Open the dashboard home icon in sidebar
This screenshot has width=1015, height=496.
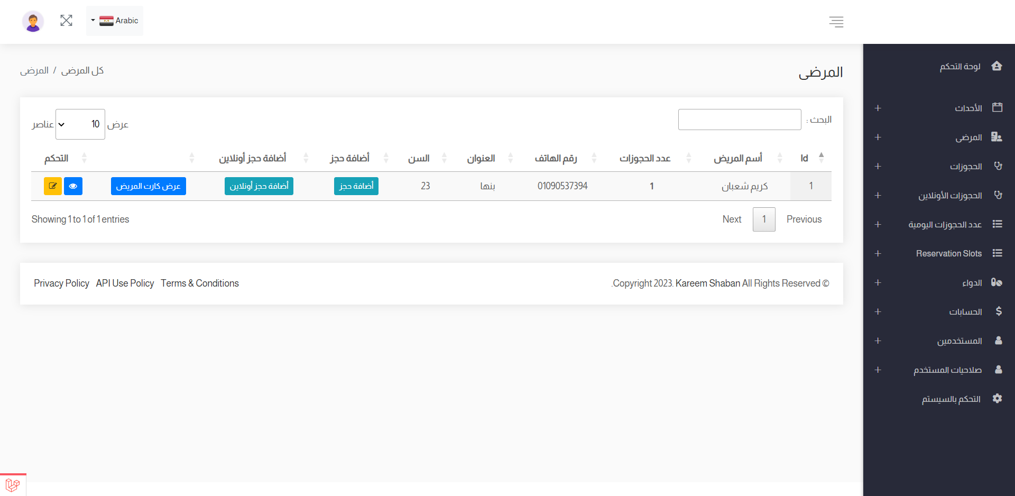click(x=998, y=66)
